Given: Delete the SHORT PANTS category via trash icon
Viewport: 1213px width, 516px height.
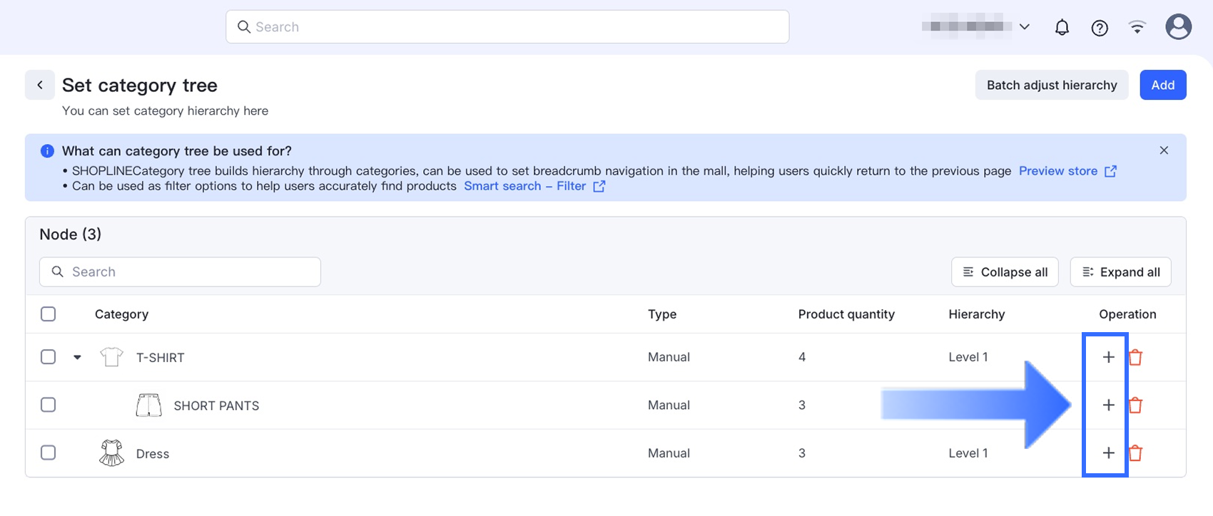Looking at the screenshot, I should click(1135, 406).
